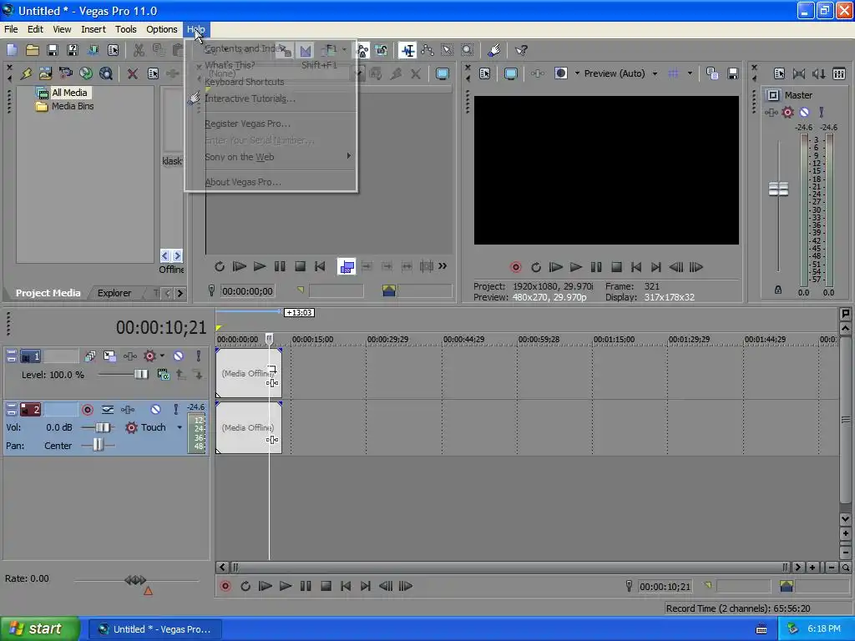Open the Touch automation mode dropdown
This screenshot has height=641, width=855.
(180, 428)
